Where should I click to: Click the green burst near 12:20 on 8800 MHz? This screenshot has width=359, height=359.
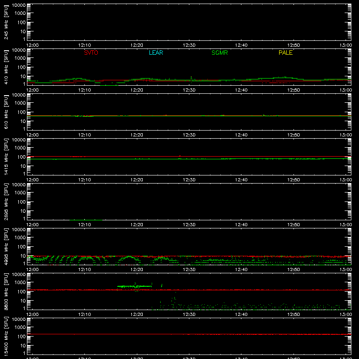134,286
